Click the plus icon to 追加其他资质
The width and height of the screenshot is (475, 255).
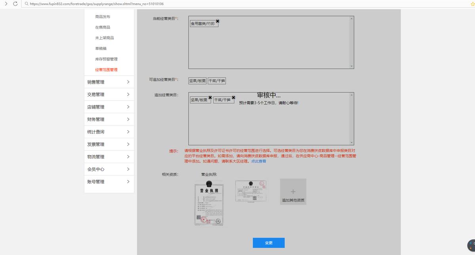tap(293, 191)
